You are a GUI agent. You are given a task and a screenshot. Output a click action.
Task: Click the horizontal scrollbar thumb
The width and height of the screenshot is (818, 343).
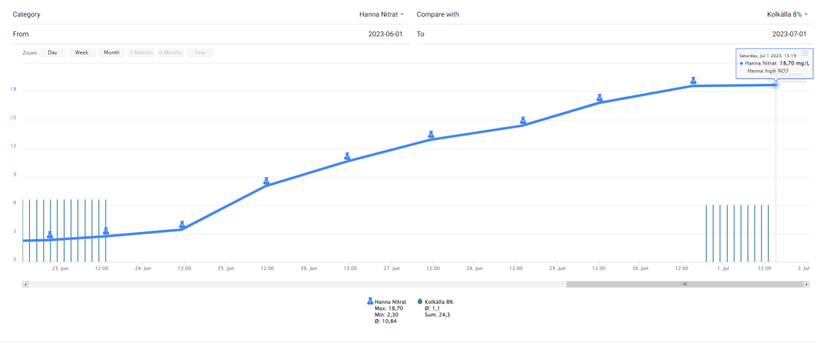[684, 284]
